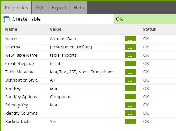This screenshot has height=131, width=176.
Task: Click the Airports_Data name value
Action: point(63,39)
